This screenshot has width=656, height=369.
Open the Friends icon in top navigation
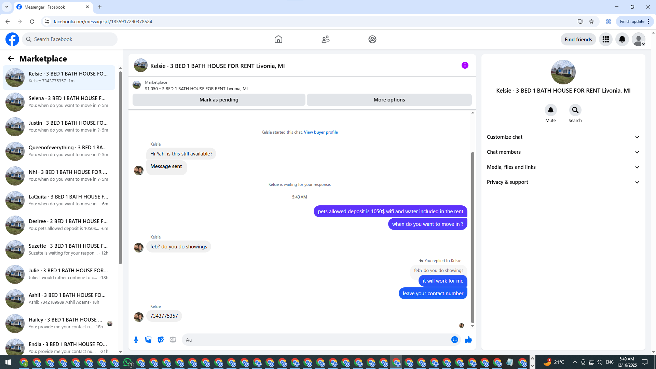pyautogui.click(x=326, y=39)
